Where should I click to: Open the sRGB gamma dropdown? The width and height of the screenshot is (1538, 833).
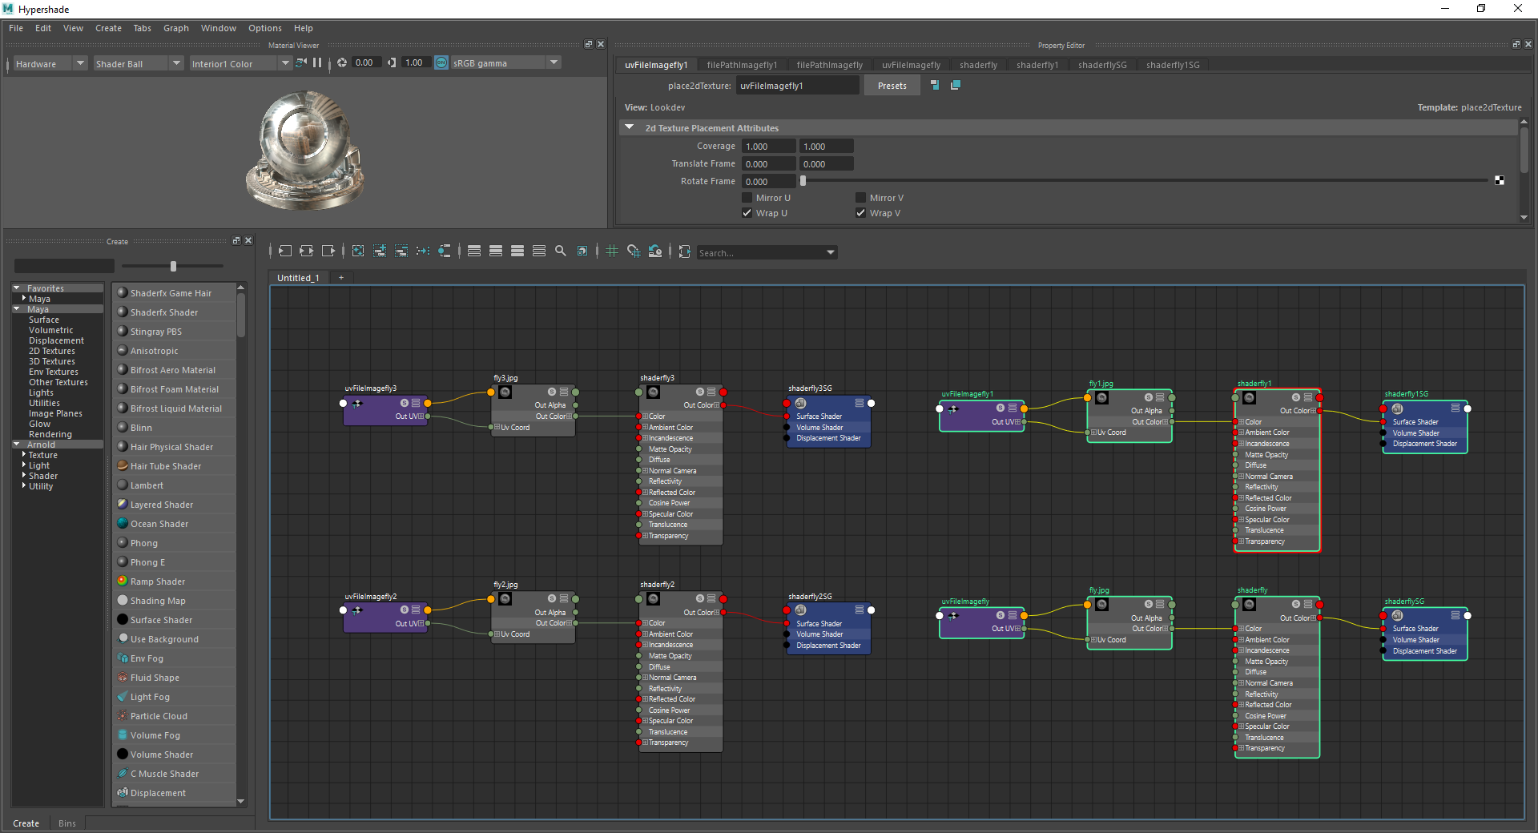(554, 62)
